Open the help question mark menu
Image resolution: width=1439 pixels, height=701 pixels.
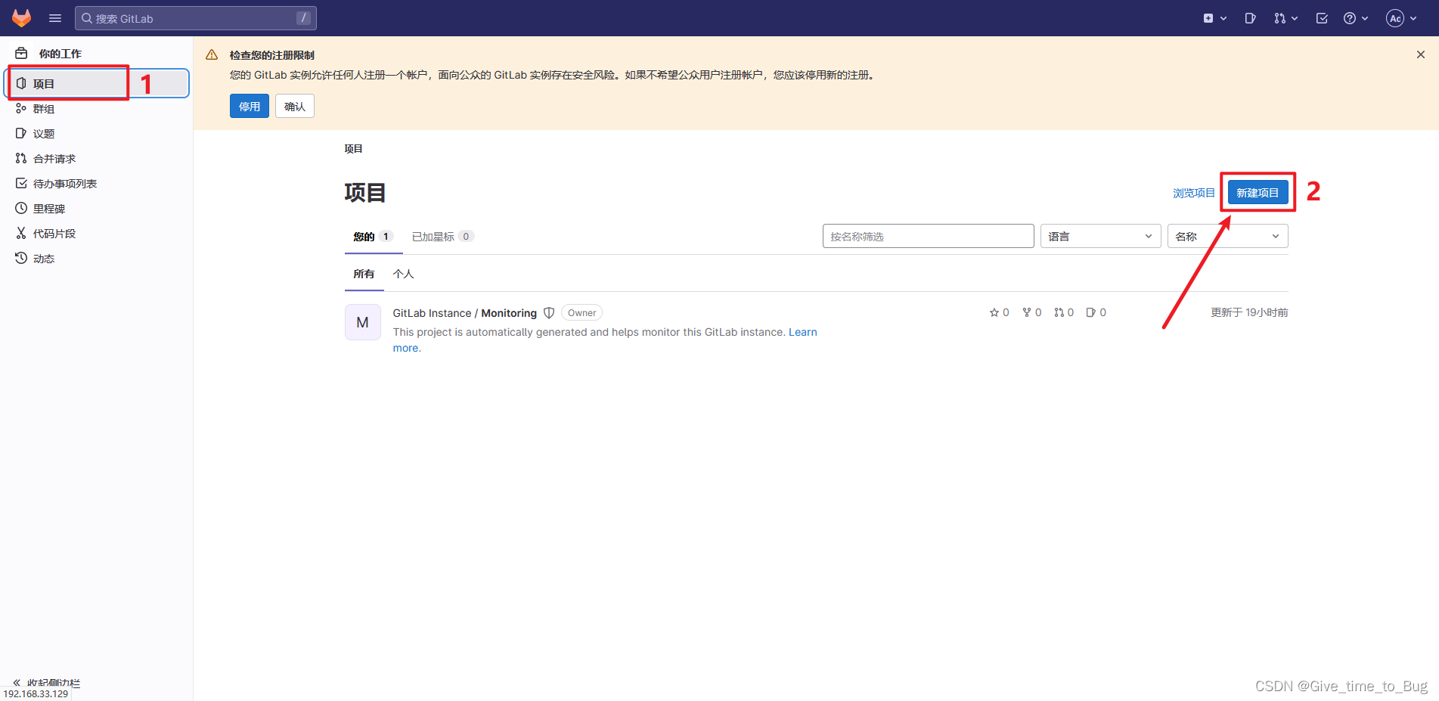point(1356,18)
